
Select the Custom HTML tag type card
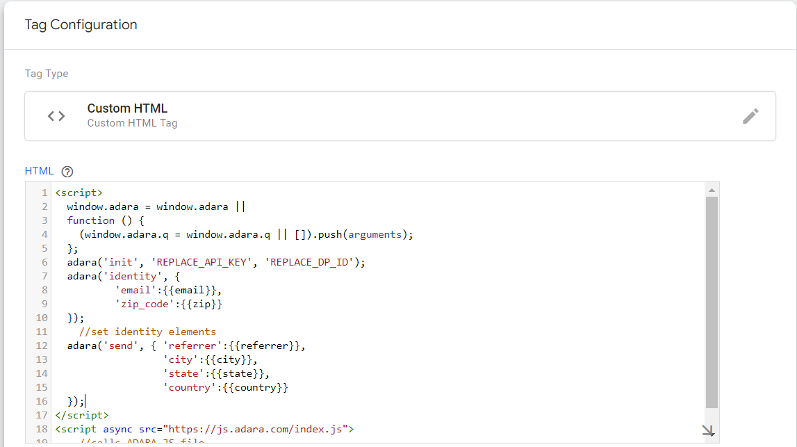coord(400,117)
